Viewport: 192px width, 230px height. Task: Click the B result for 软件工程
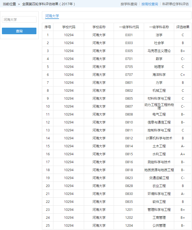(x=183, y=202)
